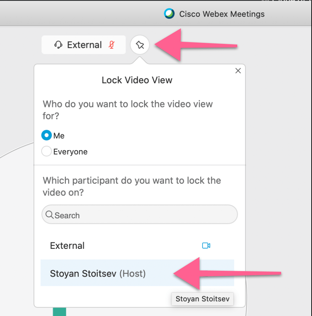
Task: Choose the Everyone option label
Action: (x=70, y=151)
